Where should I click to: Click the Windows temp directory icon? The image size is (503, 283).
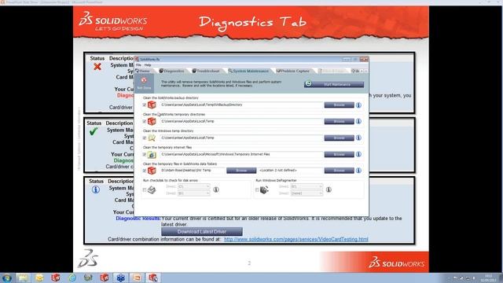[152, 138]
